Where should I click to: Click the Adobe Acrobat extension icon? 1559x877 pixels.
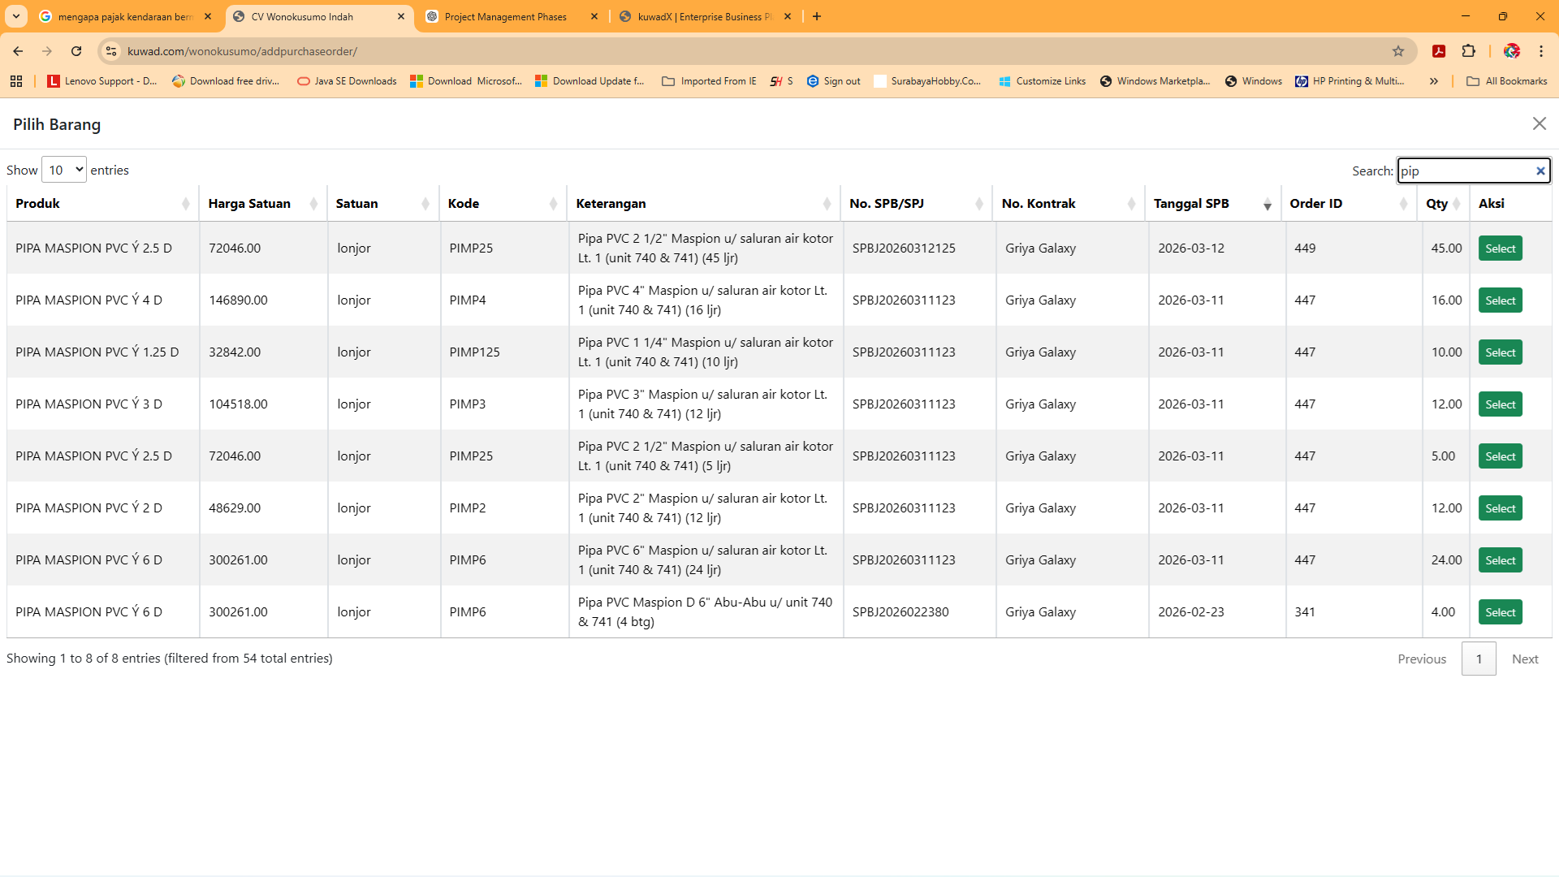tap(1439, 51)
